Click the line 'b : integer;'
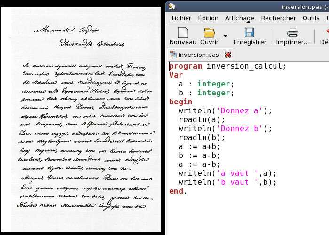 206,93
